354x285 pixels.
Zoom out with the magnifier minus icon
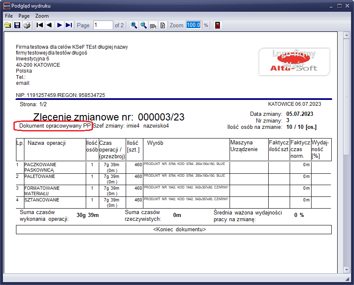(x=143, y=25)
